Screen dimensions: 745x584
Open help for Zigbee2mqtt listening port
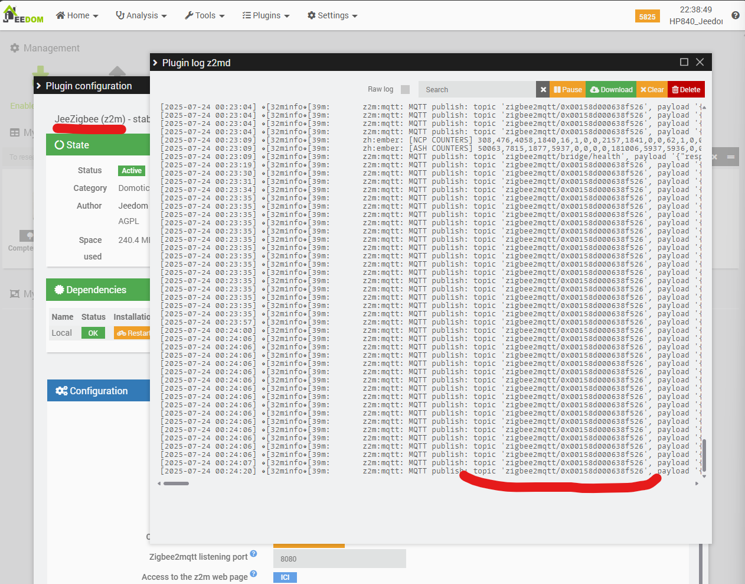[253, 554]
